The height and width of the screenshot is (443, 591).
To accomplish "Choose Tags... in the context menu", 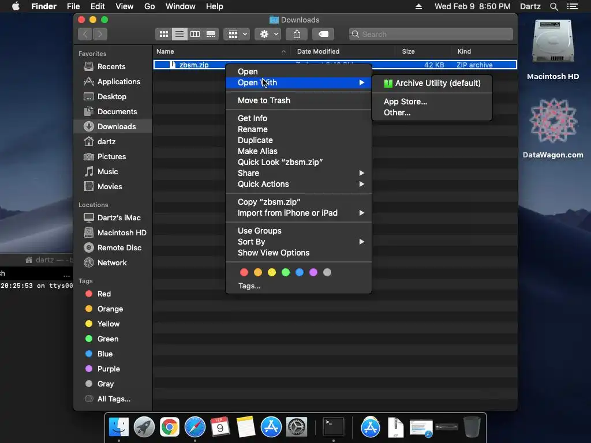I will (x=249, y=286).
